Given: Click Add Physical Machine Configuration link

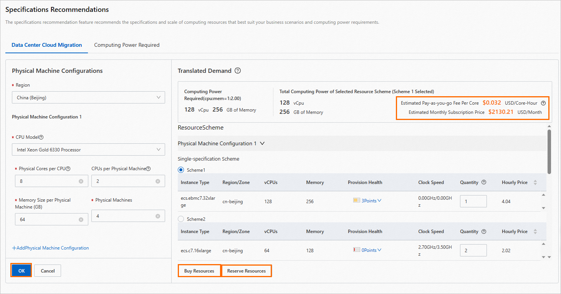Looking at the screenshot, I should click(x=50, y=248).
